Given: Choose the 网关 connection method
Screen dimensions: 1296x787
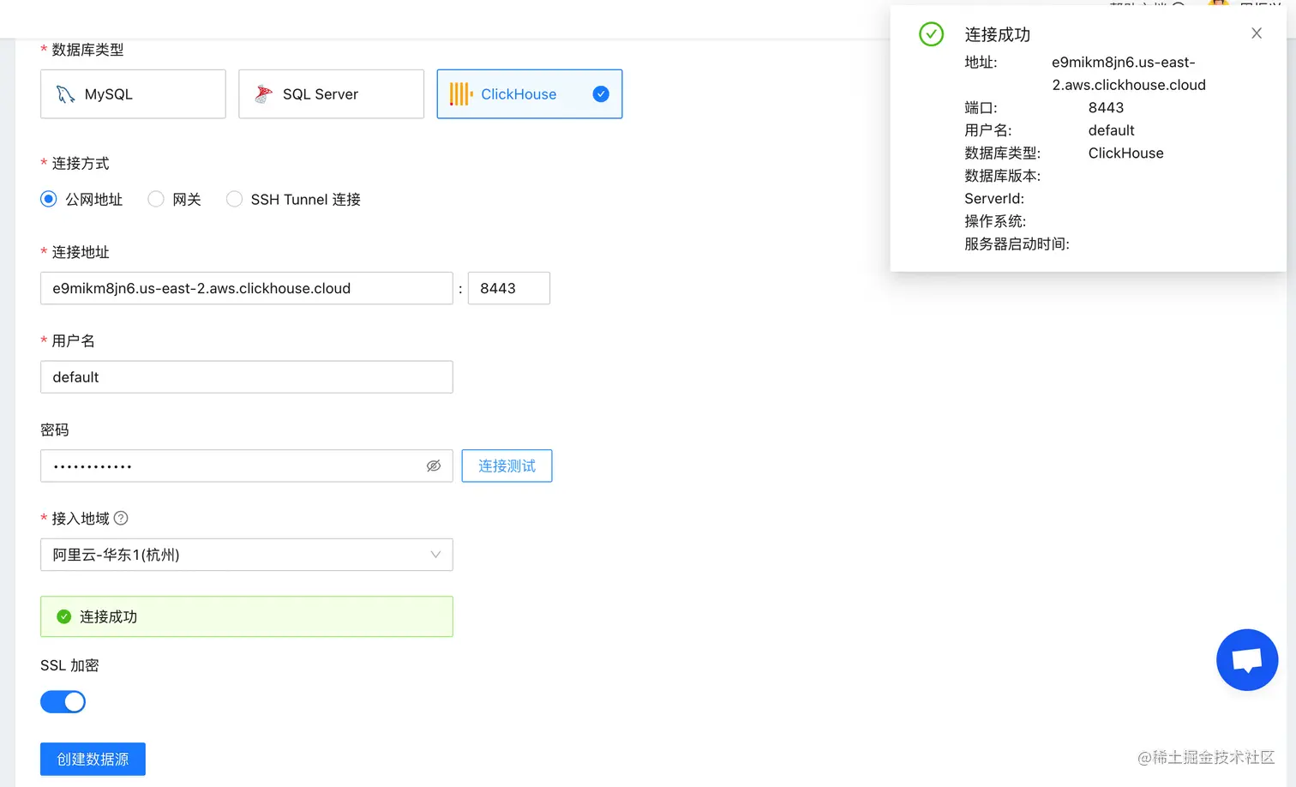Looking at the screenshot, I should [x=156, y=198].
